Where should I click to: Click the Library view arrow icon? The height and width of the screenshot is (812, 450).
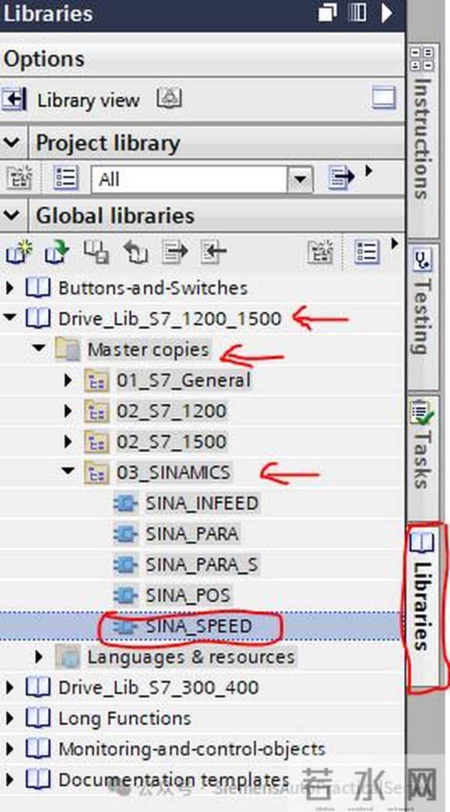click(x=14, y=100)
